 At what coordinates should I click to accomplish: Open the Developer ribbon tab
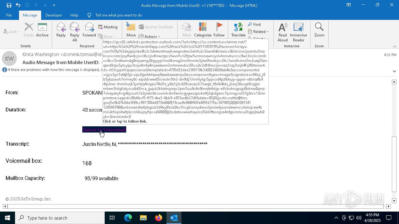tap(54, 15)
